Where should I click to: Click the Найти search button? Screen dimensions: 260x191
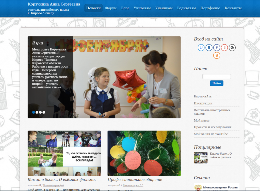point(217,83)
